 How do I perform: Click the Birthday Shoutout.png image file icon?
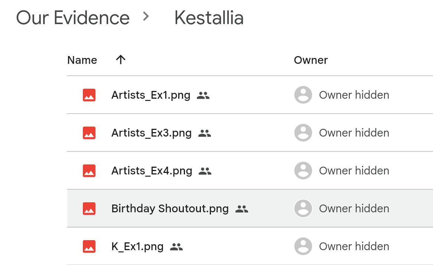click(x=89, y=209)
